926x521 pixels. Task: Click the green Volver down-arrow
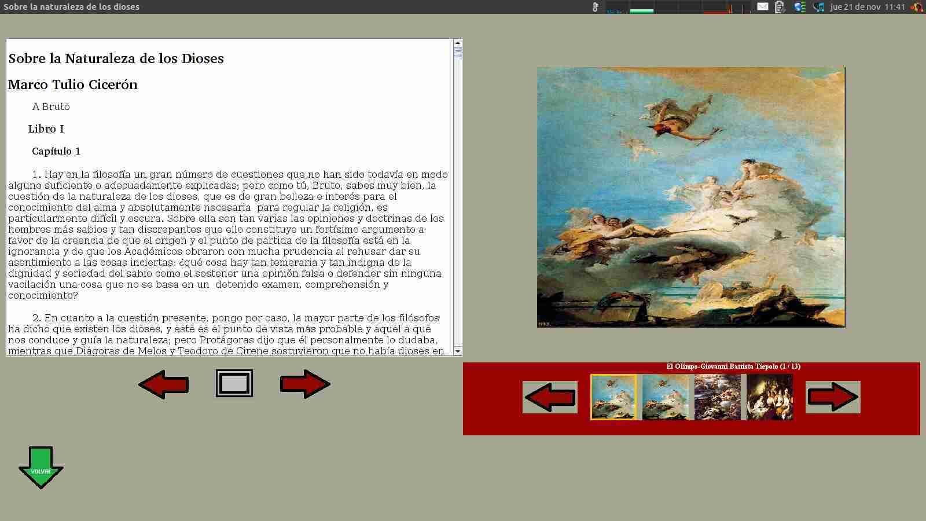pyautogui.click(x=41, y=467)
